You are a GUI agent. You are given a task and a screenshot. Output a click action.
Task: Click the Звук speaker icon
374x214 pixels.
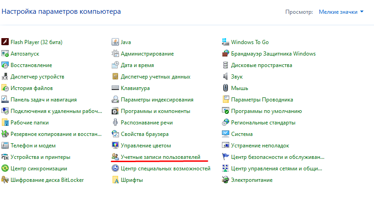click(226, 77)
